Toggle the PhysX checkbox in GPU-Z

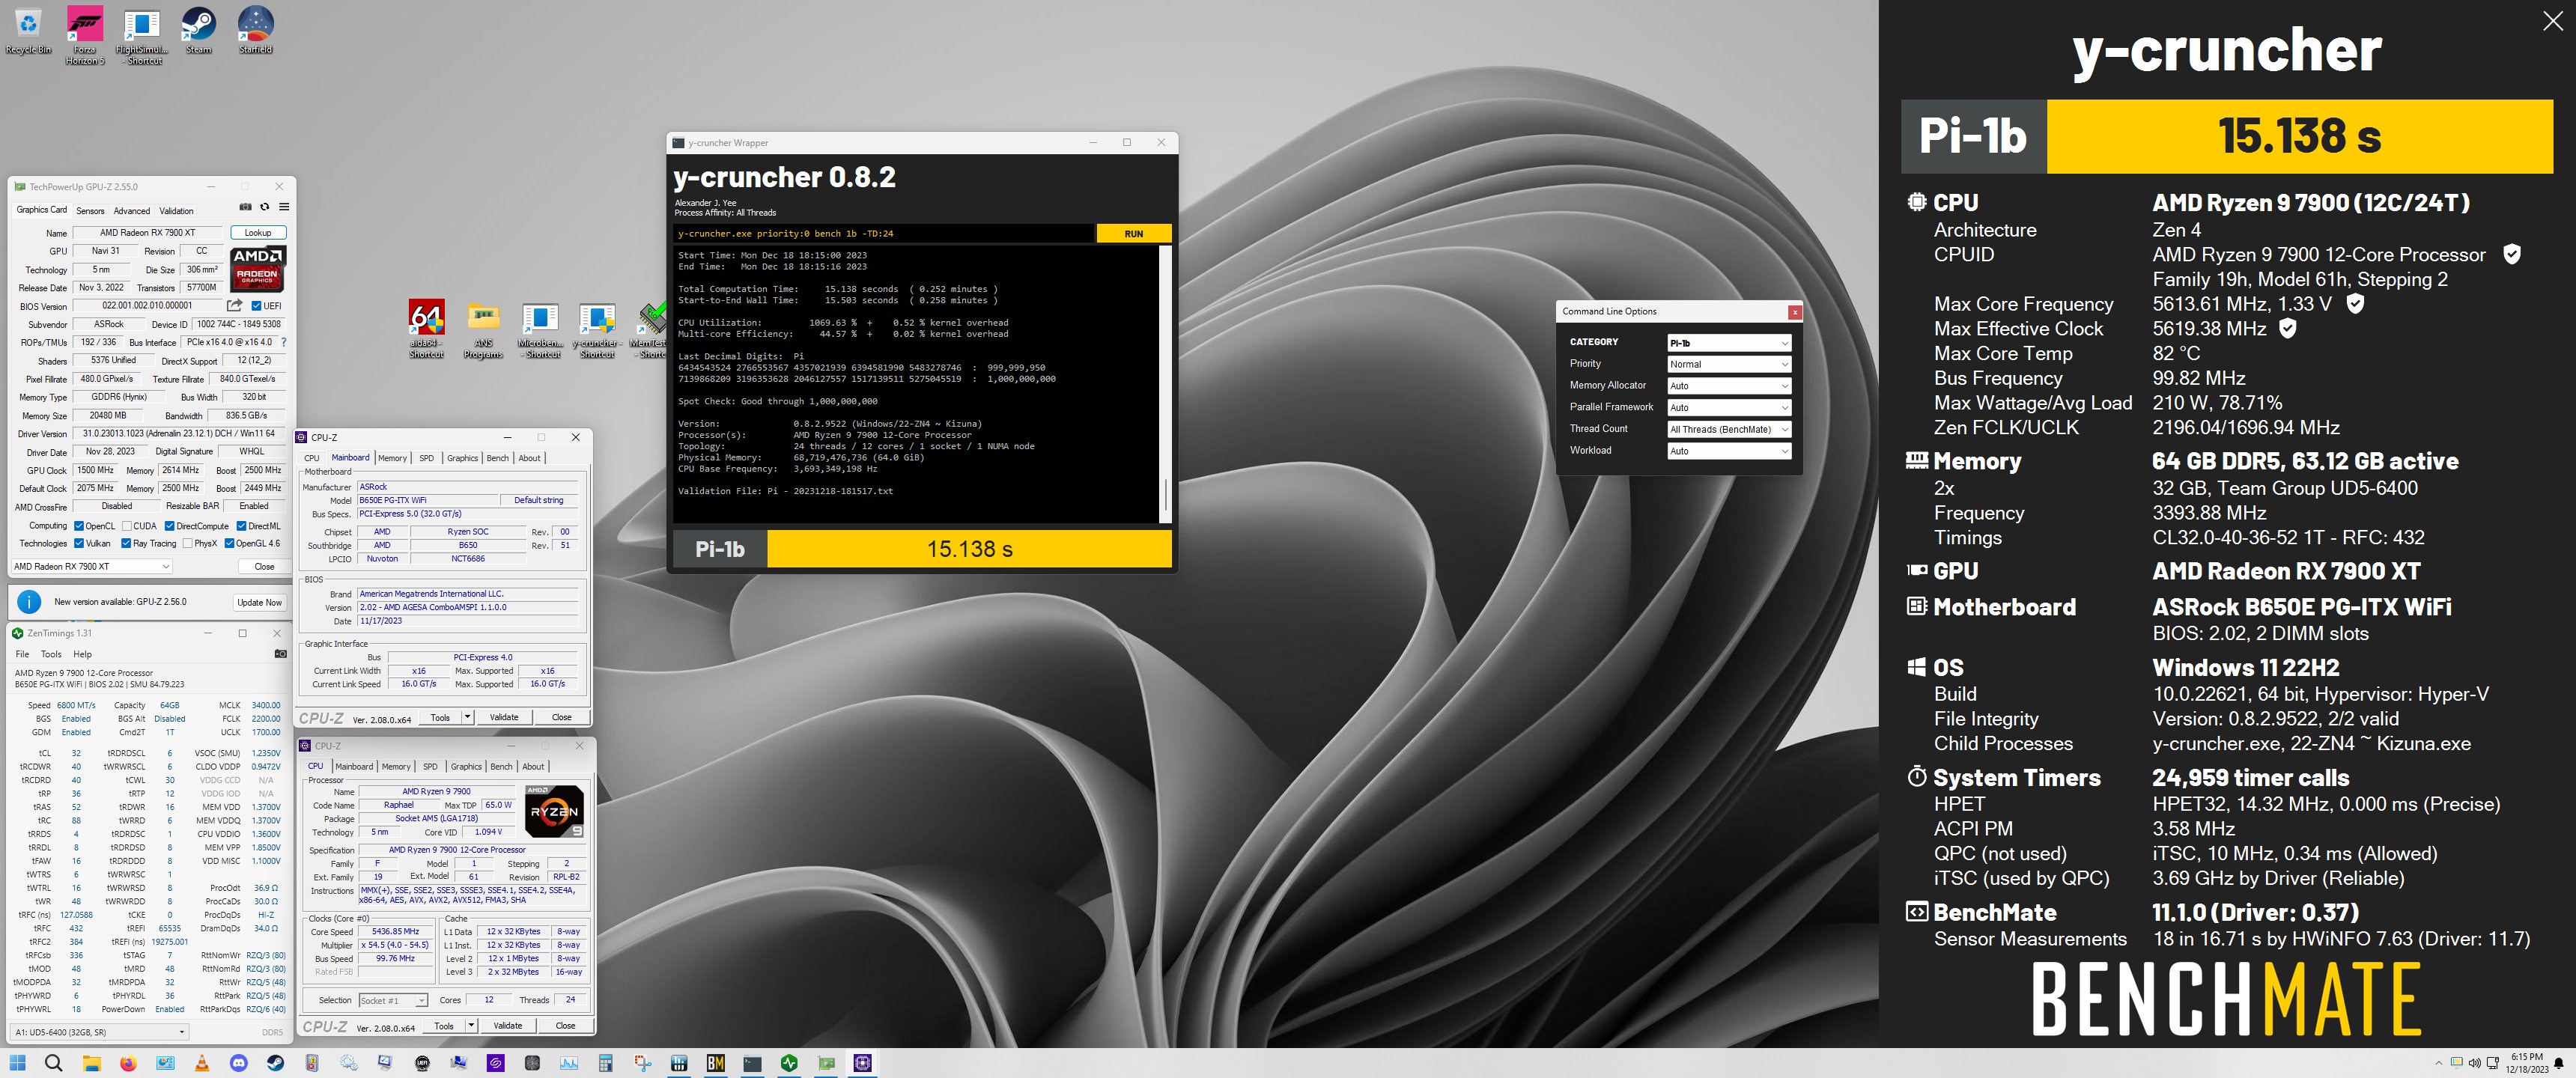[x=188, y=544]
